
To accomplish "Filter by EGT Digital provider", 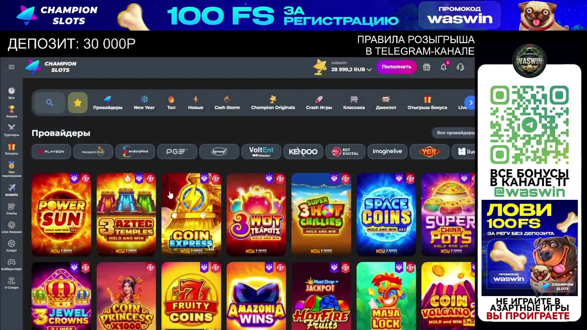I will click(345, 151).
